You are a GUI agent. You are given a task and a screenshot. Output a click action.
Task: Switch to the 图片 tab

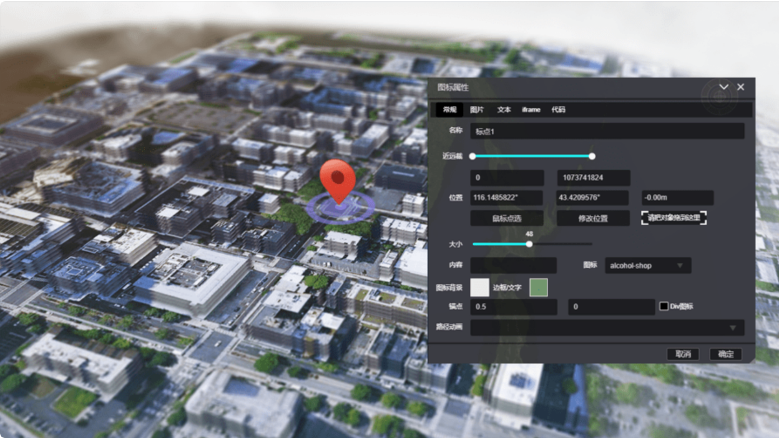pos(477,110)
